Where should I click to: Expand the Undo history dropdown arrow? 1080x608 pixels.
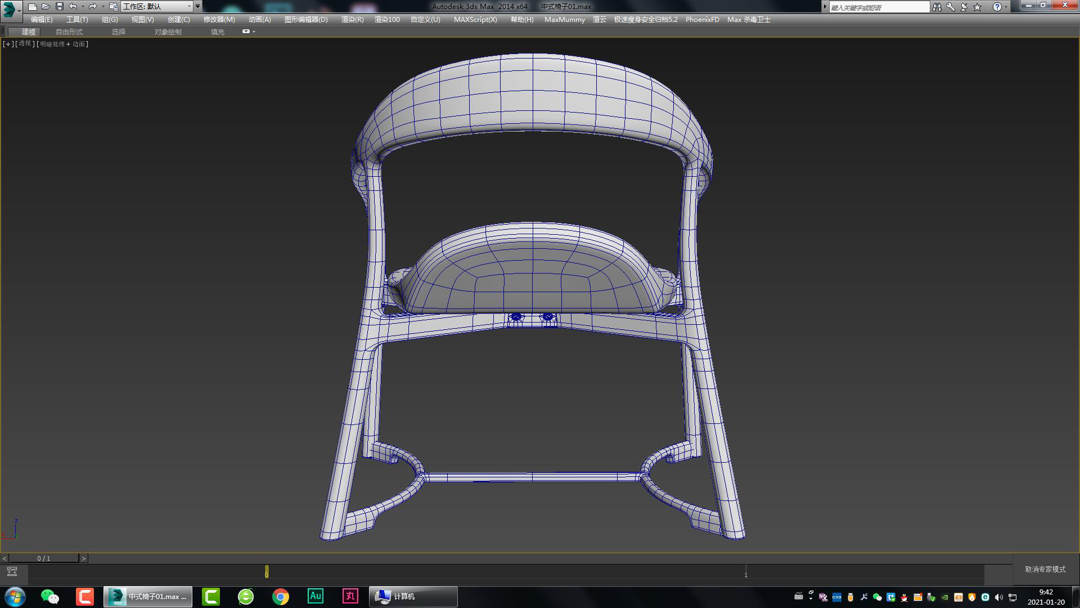tap(83, 6)
